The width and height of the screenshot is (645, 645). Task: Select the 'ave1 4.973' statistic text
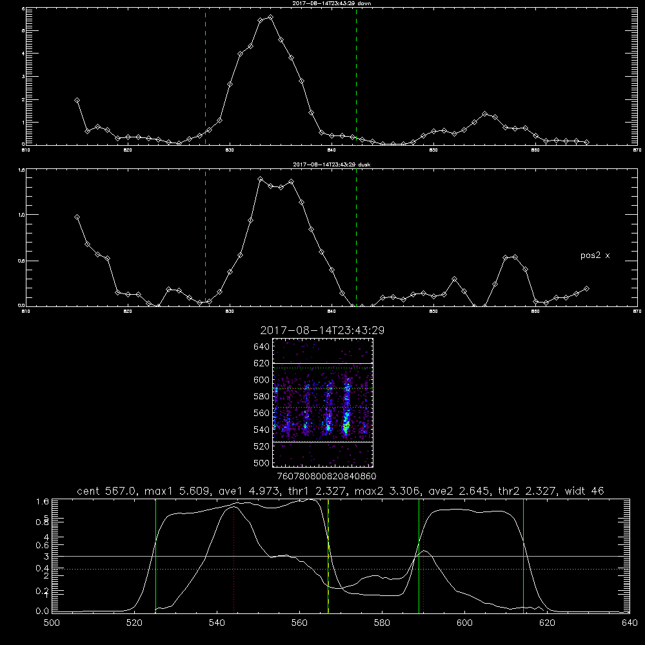tap(249, 491)
